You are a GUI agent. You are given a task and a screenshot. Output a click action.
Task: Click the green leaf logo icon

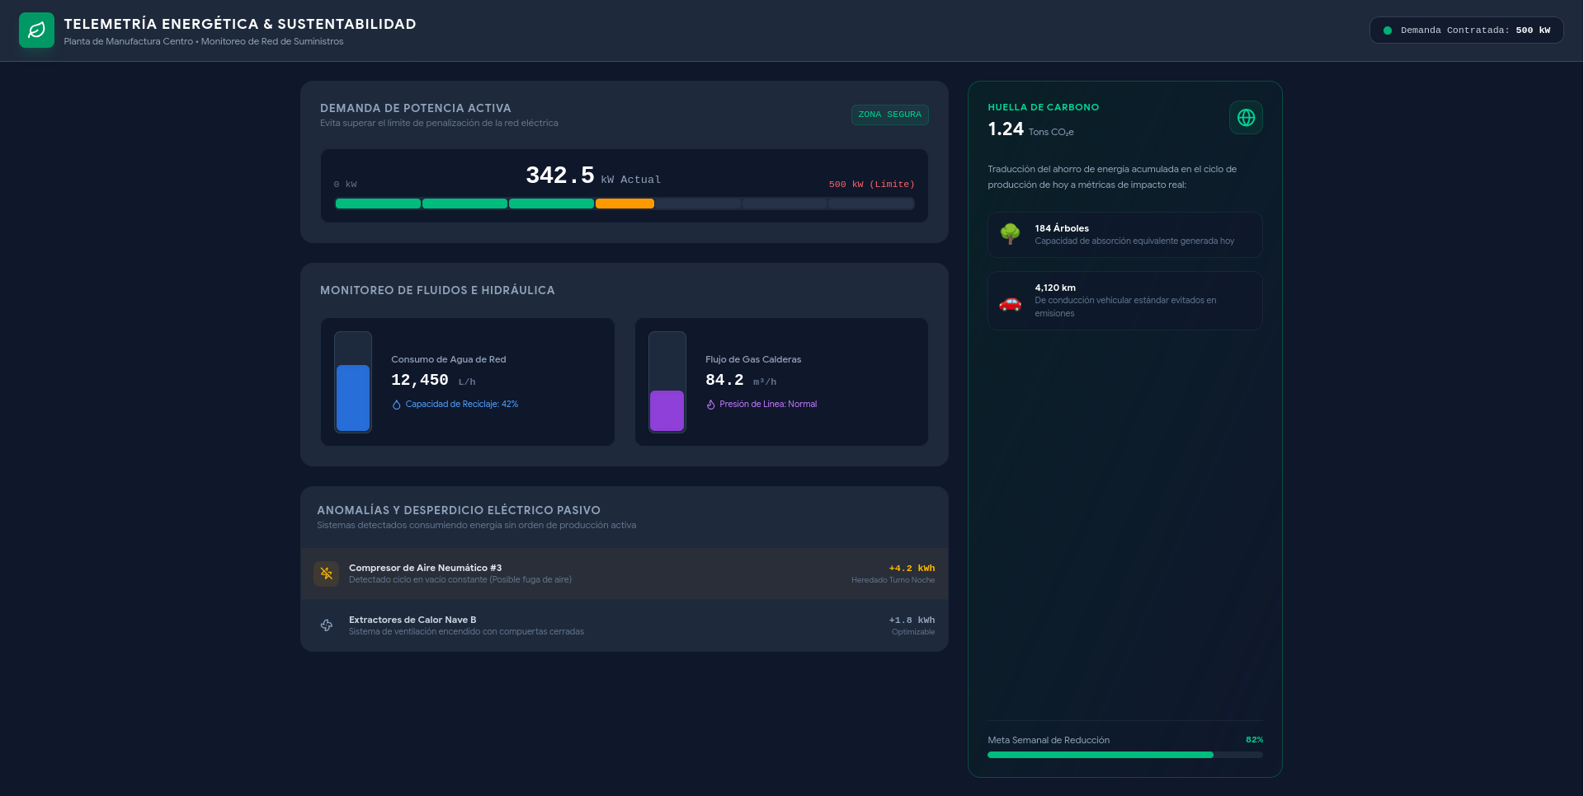click(36, 30)
